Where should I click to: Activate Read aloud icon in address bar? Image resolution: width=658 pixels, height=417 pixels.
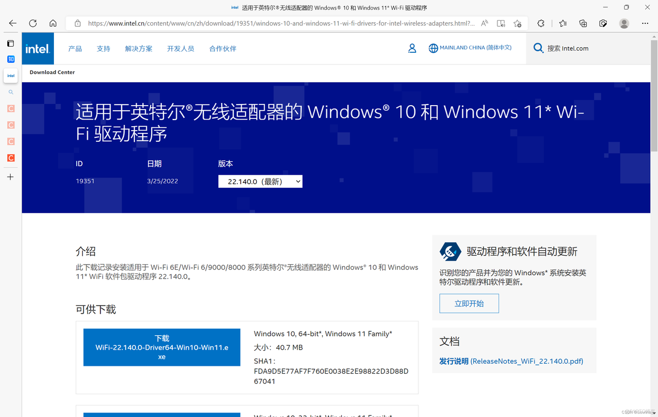(484, 23)
